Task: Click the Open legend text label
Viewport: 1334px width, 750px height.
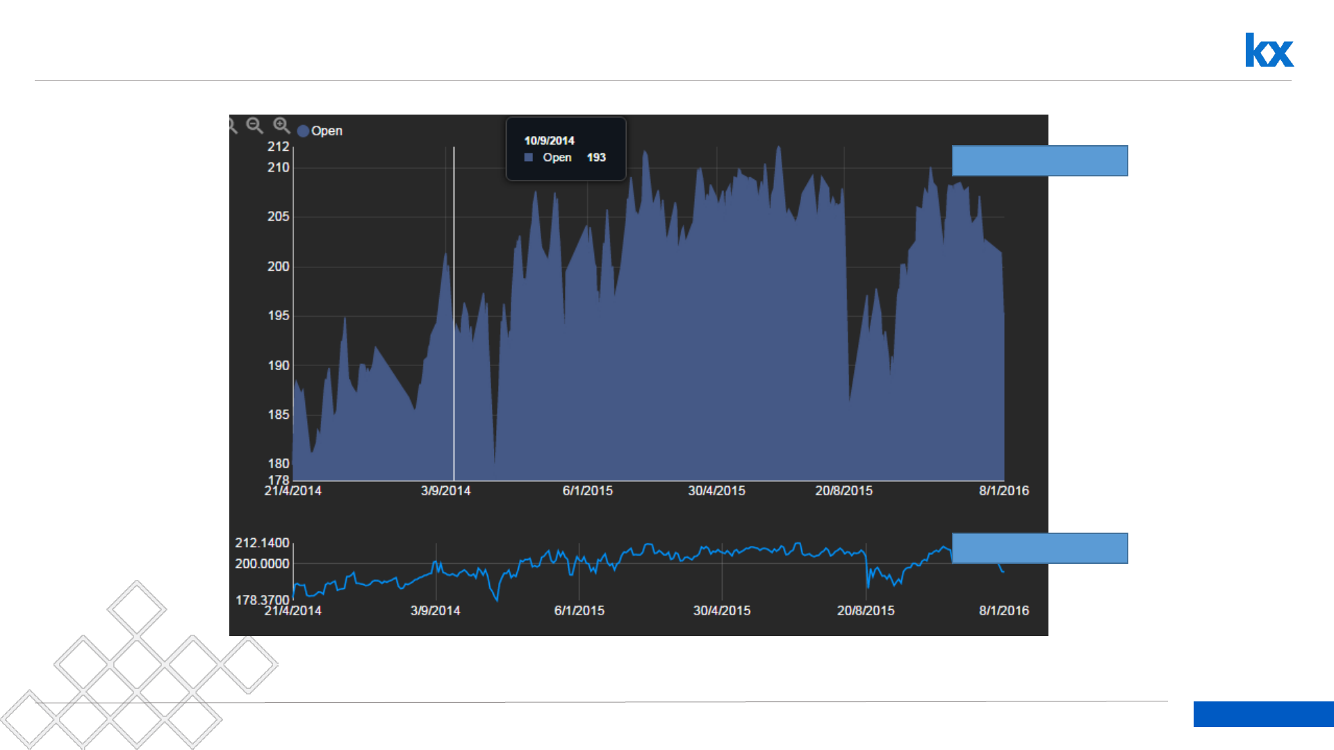Action: (x=327, y=131)
